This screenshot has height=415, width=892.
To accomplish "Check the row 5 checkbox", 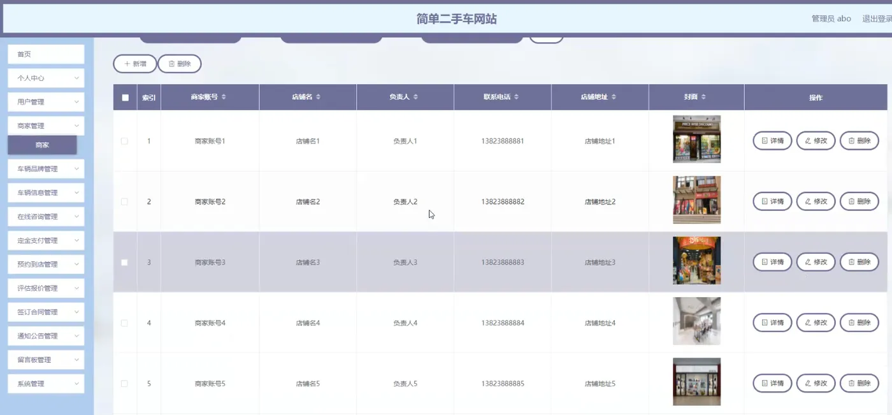I will click(x=124, y=383).
